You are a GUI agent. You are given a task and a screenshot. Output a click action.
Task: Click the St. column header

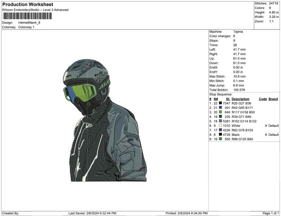pyautogui.click(x=228, y=99)
